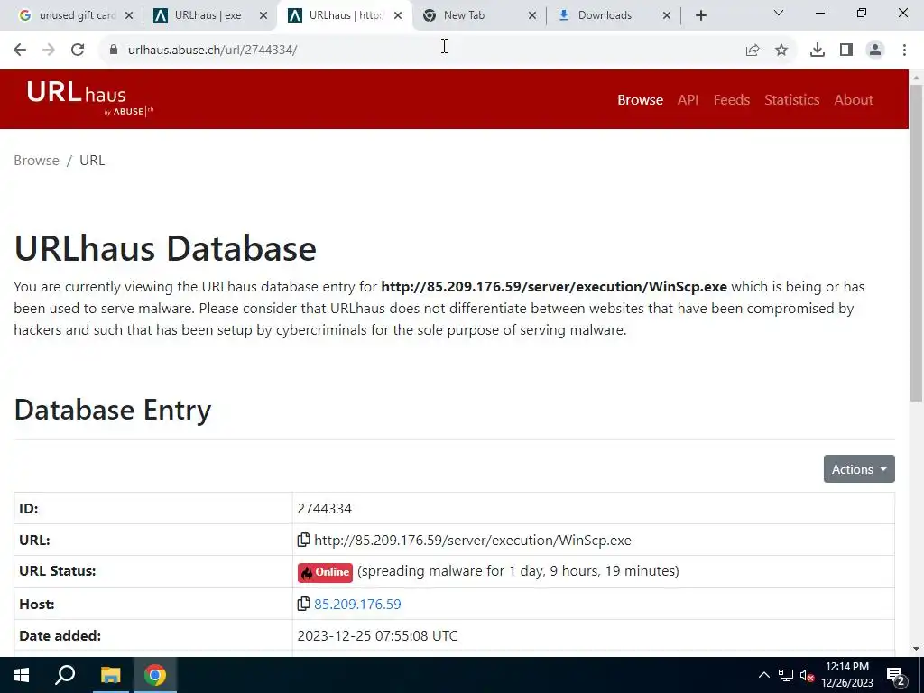Image resolution: width=924 pixels, height=693 pixels.
Task: Close the unused gift card tab
Action: tap(129, 15)
